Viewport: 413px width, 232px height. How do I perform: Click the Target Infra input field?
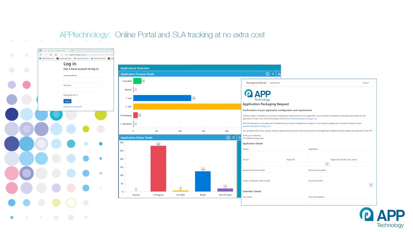352,164
